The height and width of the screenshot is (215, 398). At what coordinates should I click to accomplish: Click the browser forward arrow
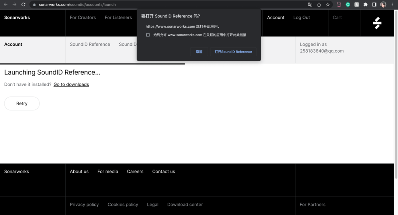(x=14, y=4)
